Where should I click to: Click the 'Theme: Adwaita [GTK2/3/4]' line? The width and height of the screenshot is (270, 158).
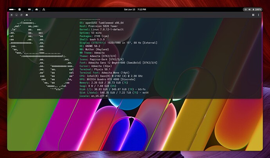[x=98, y=56]
